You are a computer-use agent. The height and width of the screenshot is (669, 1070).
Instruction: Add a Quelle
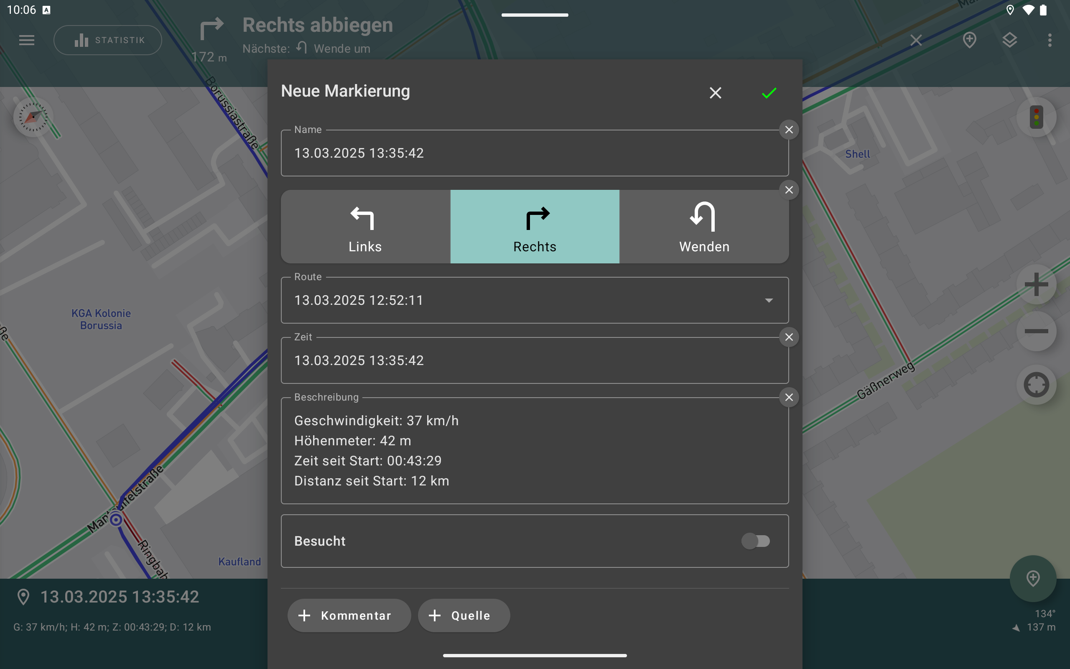pos(464,615)
